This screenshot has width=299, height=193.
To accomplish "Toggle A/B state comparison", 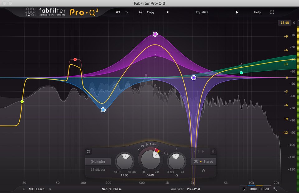I will (141, 12).
